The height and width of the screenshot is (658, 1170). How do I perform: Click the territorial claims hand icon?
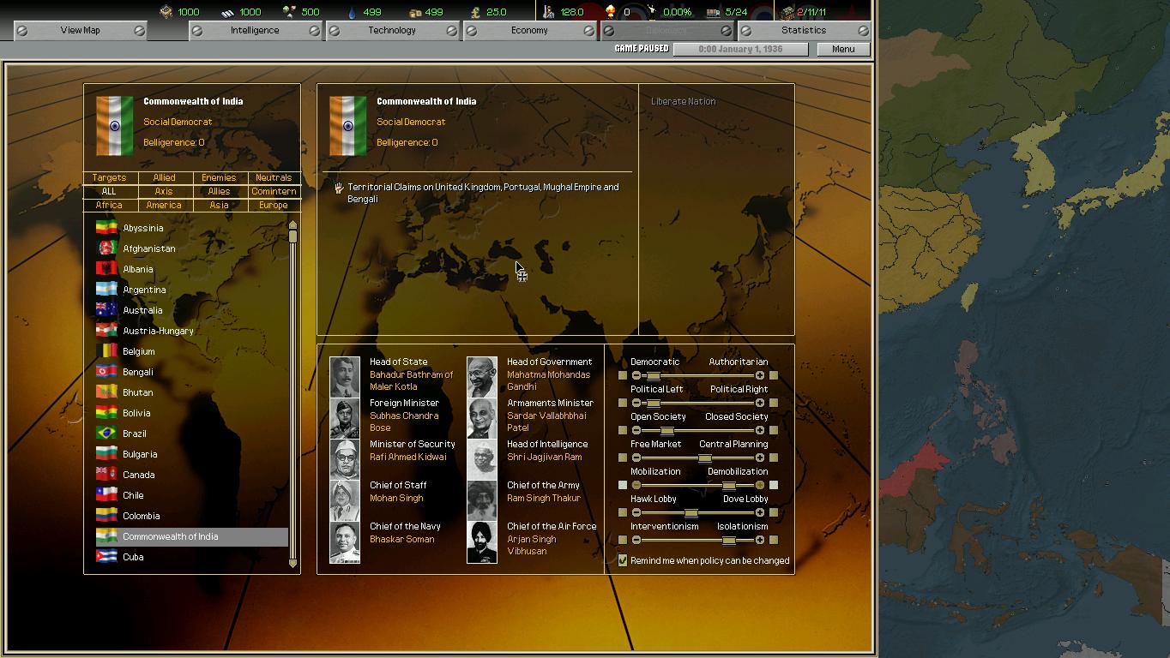point(339,188)
